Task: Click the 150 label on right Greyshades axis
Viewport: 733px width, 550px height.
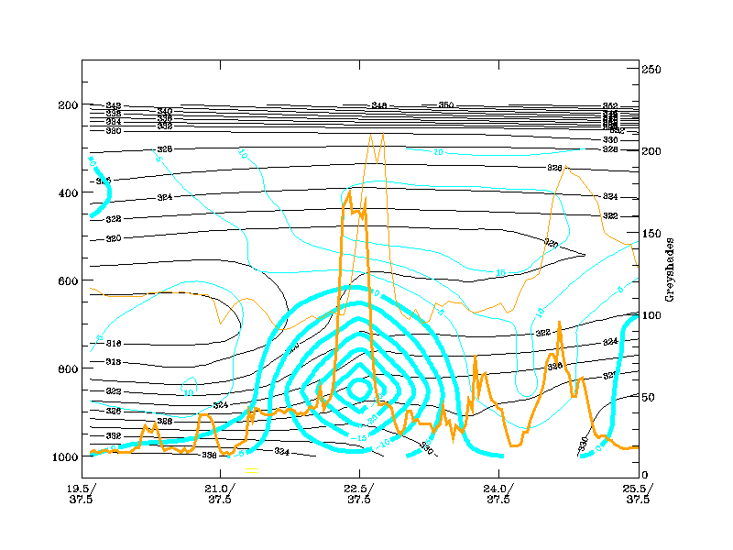Action: click(x=652, y=234)
